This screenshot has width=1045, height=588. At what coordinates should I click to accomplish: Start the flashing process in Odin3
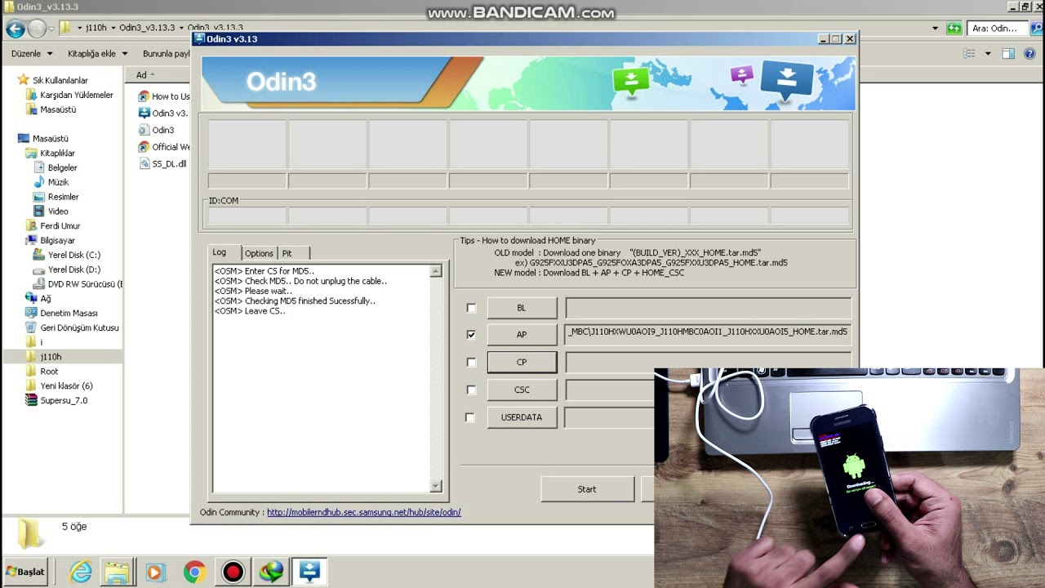(587, 489)
